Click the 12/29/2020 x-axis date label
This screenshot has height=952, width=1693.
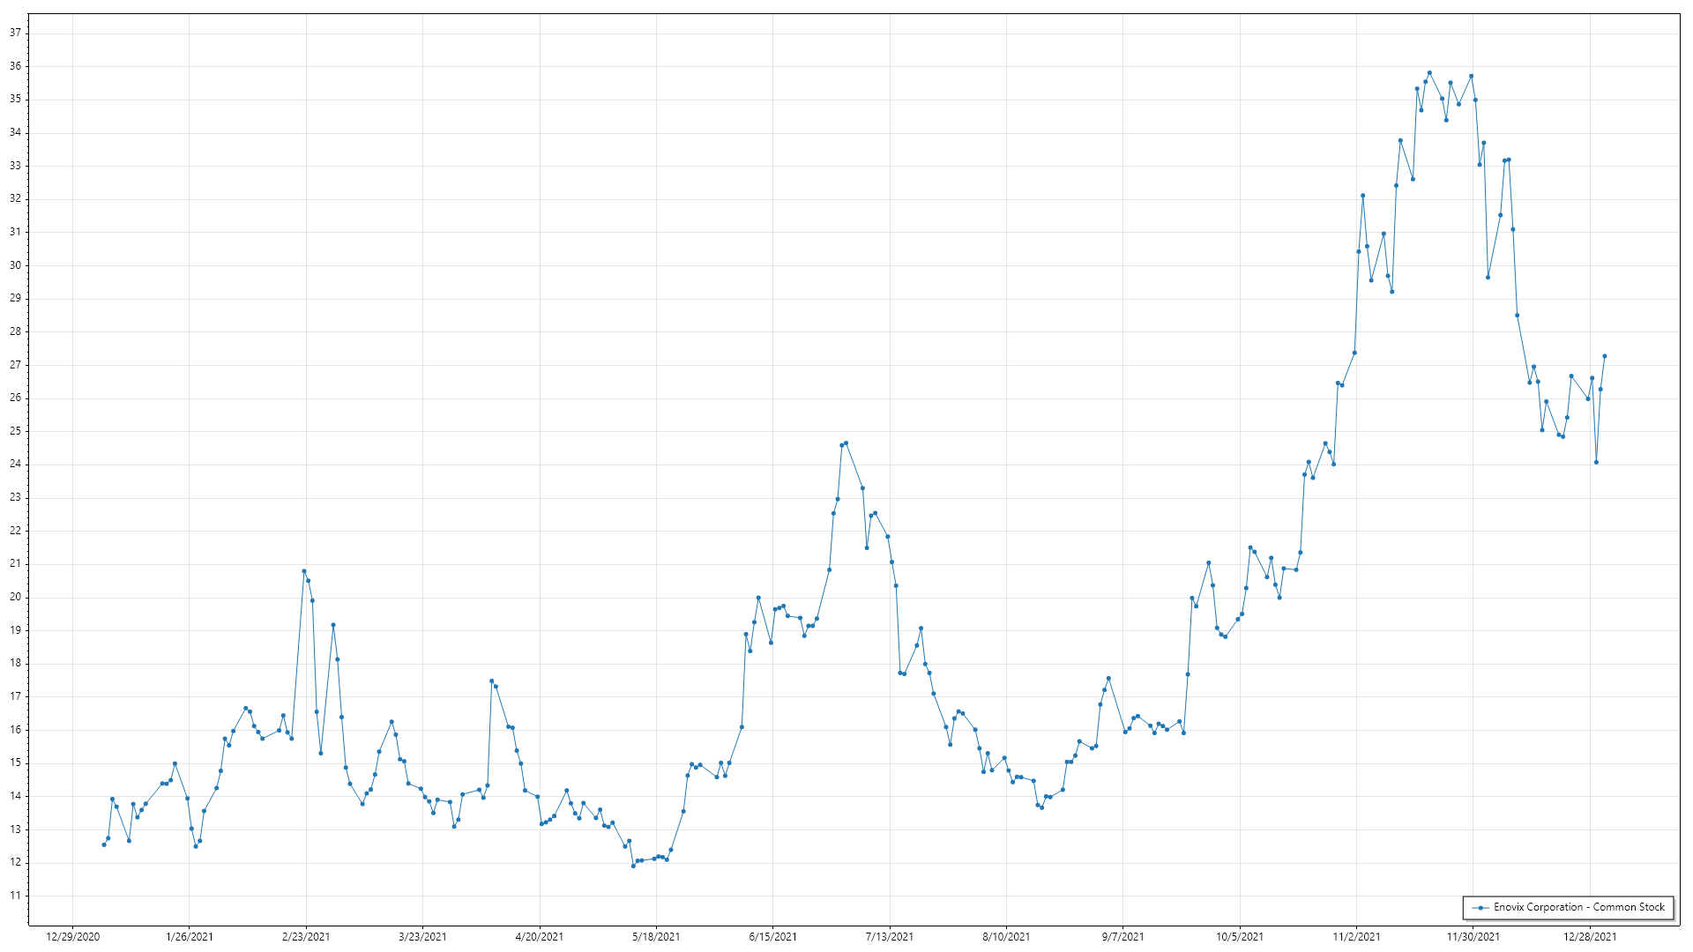point(72,937)
